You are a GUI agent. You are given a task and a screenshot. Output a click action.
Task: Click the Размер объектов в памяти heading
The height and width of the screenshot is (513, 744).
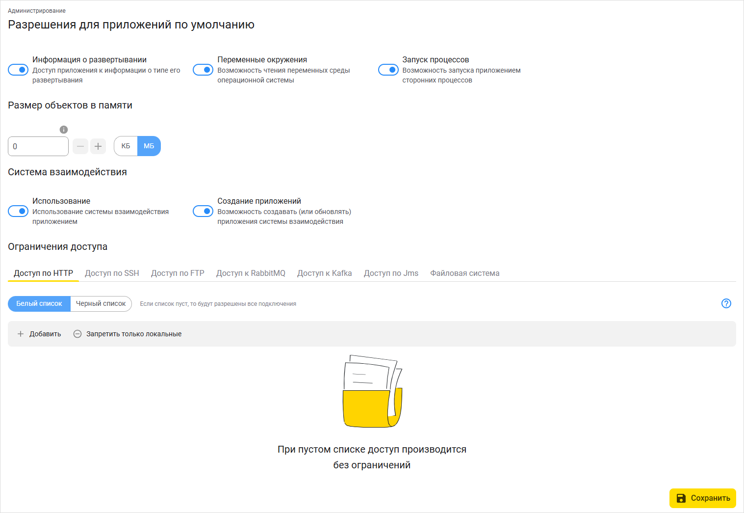[70, 105]
